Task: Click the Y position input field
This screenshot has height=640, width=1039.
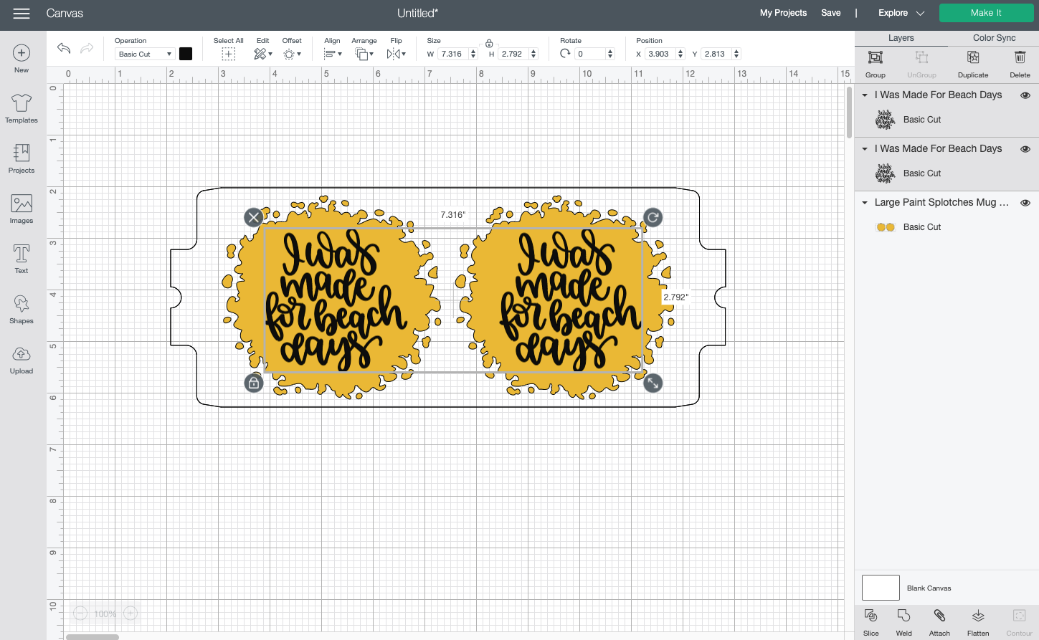Action: 716,54
